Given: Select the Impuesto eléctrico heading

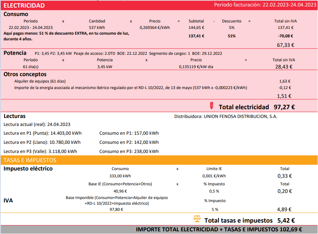Looking at the screenshot, I should 28,169.
